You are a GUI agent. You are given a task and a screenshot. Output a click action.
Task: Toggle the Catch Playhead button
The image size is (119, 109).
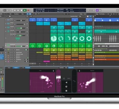click(39, 14)
